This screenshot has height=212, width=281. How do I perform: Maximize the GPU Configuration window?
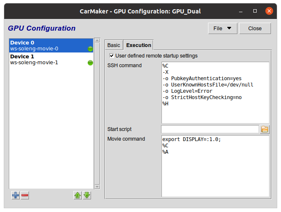click(255, 10)
